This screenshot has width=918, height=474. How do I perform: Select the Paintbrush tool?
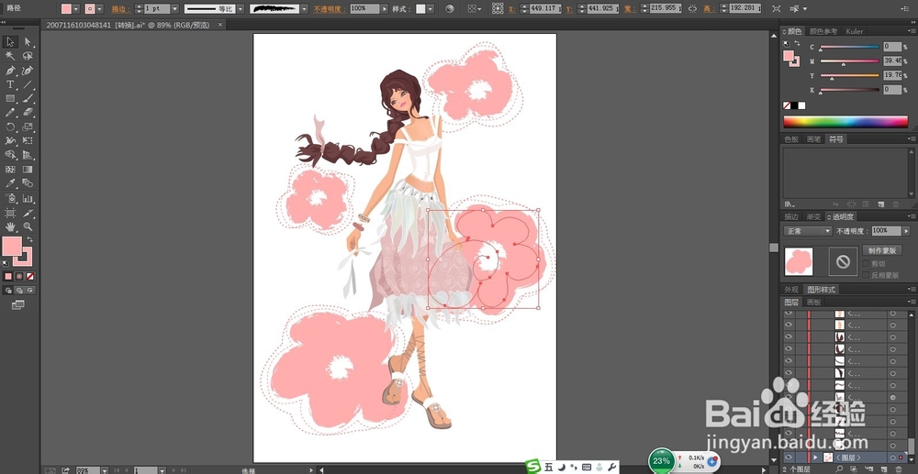(28, 98)
